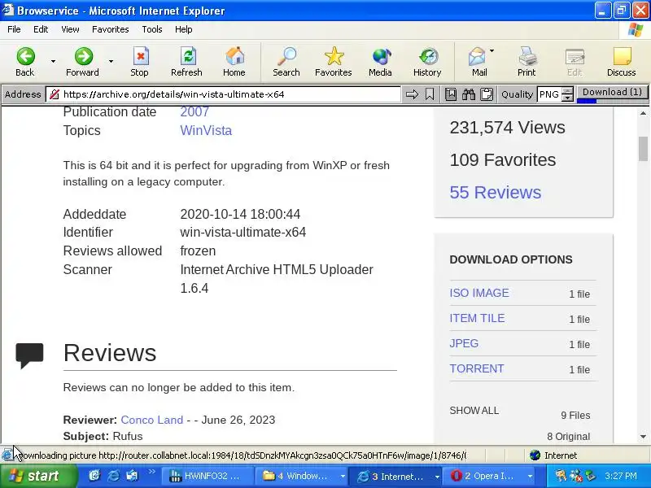The width and height of the screenshot is (651, 488).
Task: Click the Forward arrow icon
Action: 84,56
